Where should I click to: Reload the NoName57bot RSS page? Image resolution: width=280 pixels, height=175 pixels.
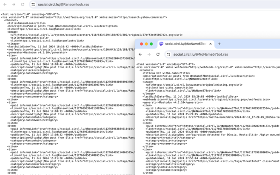(158, 54)
